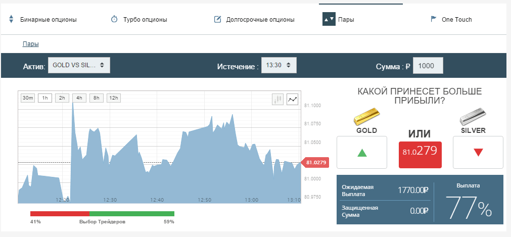Click the 80.9750 price axis label
This screenshot has height=237, width=511.
[x=312, y=197]
